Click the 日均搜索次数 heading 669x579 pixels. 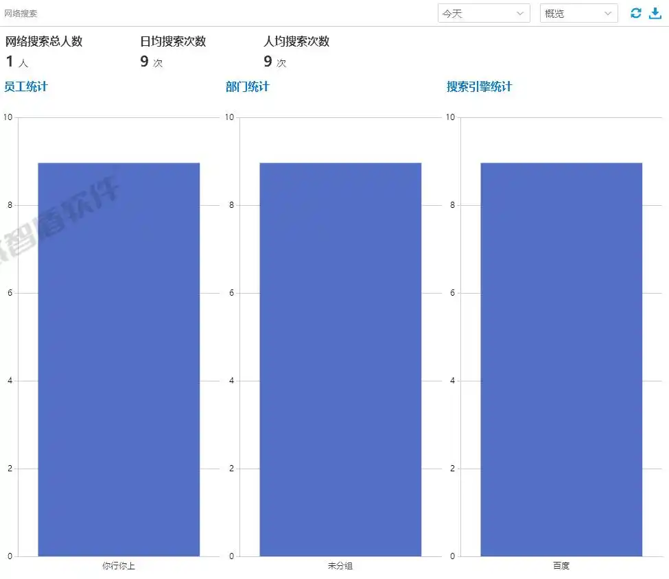(173, 41)
